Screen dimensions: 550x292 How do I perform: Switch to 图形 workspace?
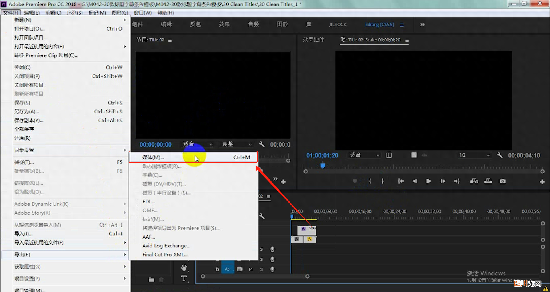coord(282,24)
